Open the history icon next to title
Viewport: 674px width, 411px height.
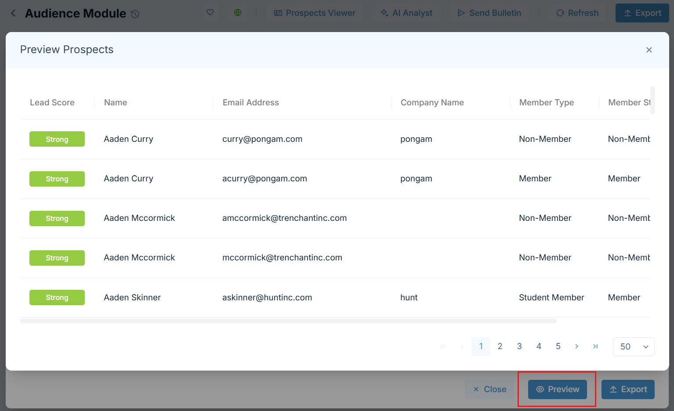[135, 14]
